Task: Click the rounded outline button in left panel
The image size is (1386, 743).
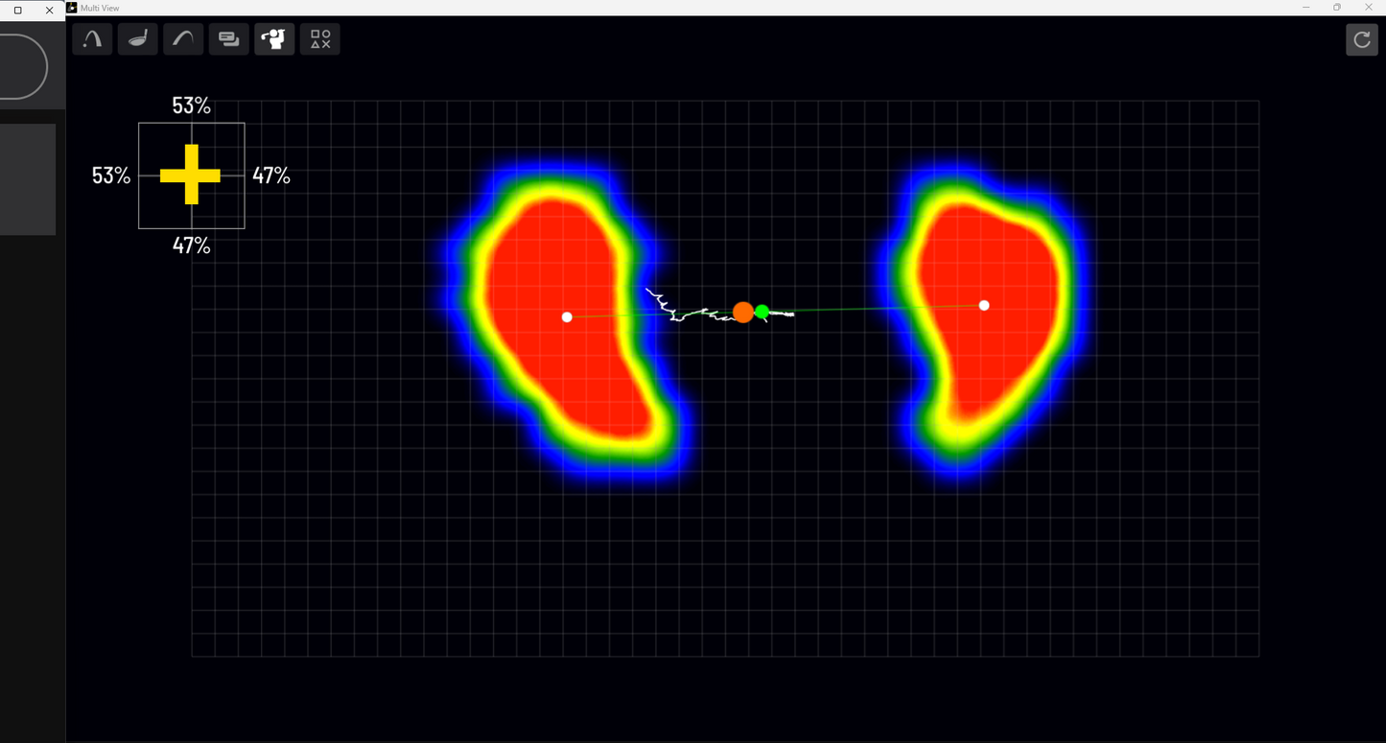Action: click(21, 67)
